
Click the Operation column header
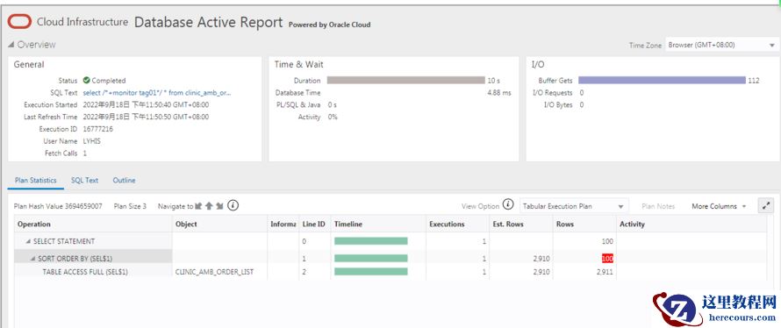pos(93,224)
